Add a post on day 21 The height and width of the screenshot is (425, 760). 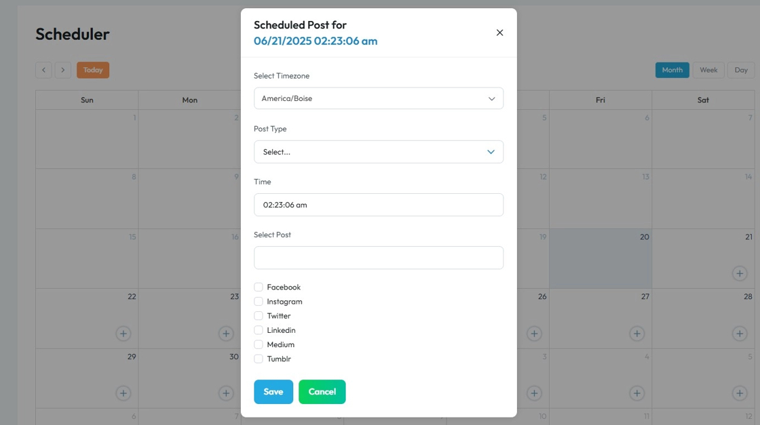coord(739,274)
